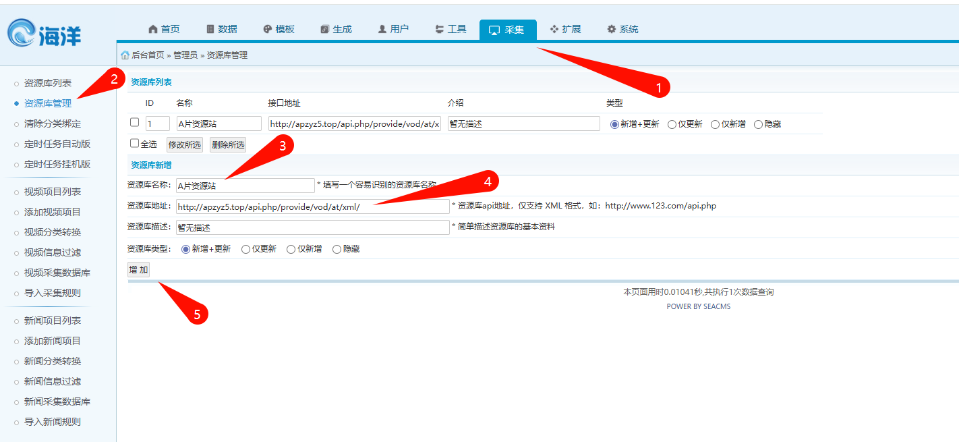Click the 修改所选 button
959x442 pixels.
tap(184, 144)
